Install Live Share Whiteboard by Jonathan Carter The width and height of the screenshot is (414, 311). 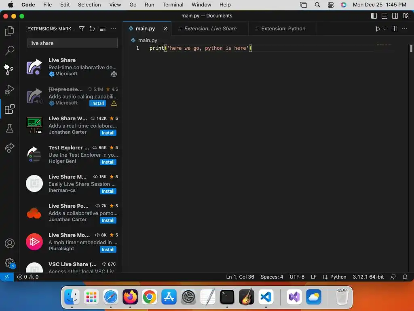pos(108,133)
